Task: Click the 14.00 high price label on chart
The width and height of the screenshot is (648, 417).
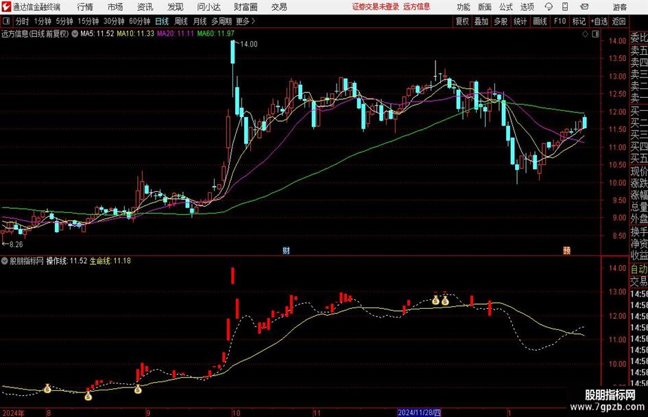Action: point(249,45)
